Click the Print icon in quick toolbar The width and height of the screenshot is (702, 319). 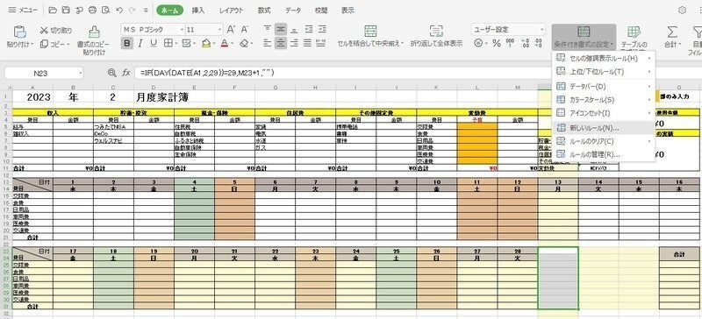pos(93,10)
